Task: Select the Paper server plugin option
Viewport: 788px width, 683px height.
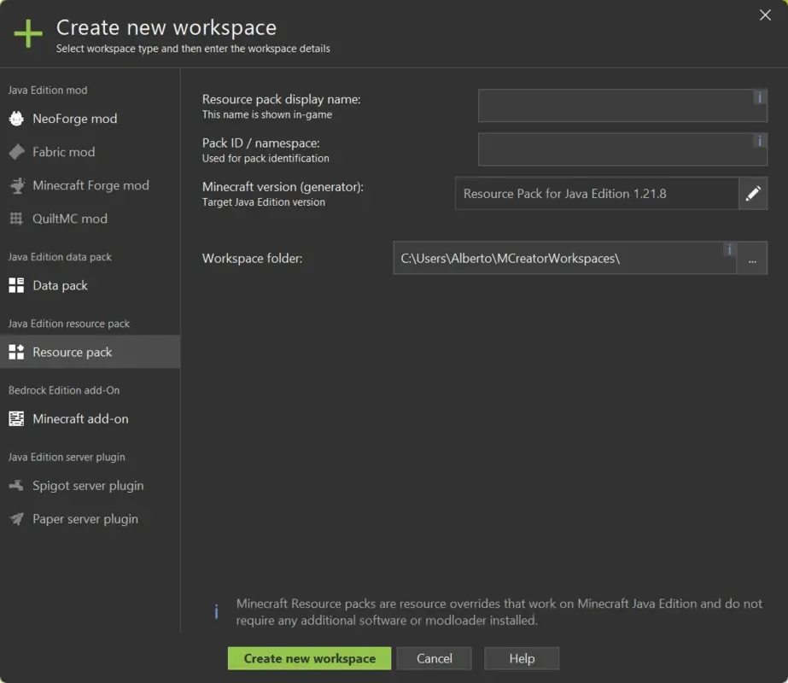Action: 83,518
